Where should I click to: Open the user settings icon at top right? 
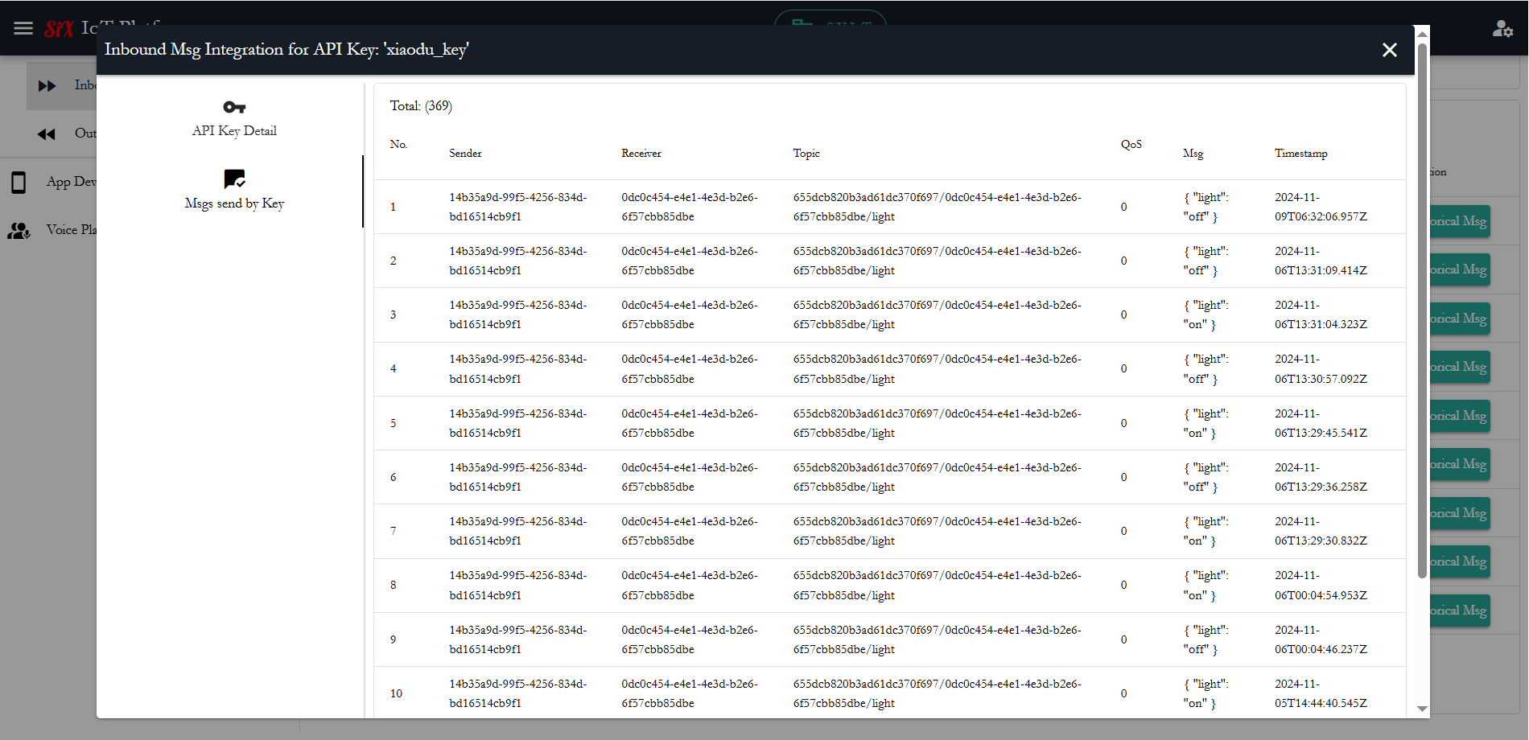click(1502, 29)
